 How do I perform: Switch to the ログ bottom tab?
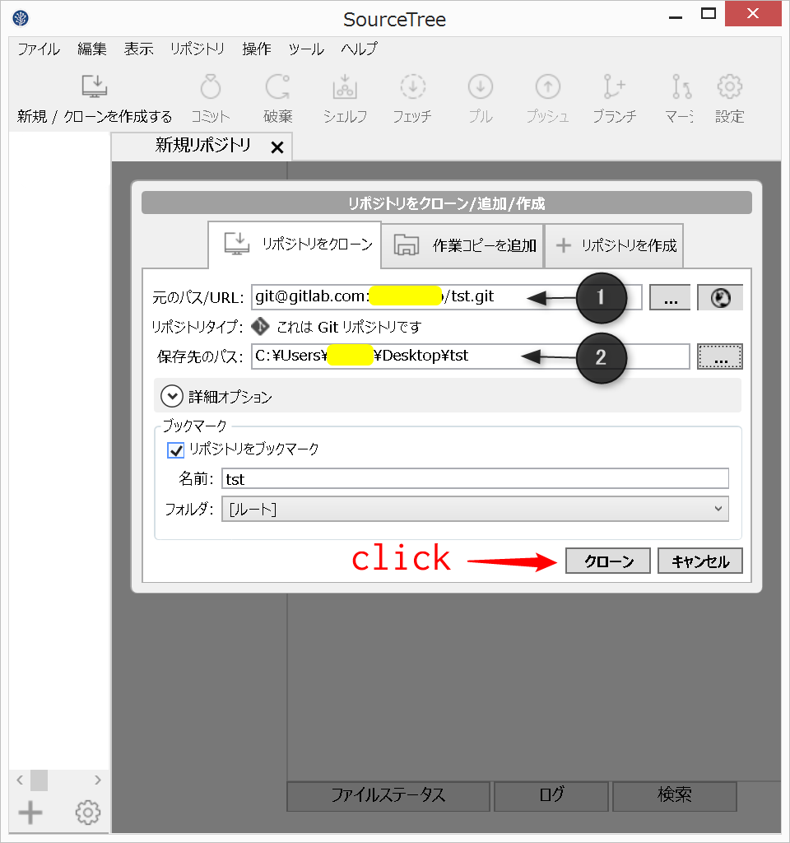coord(551,796)
